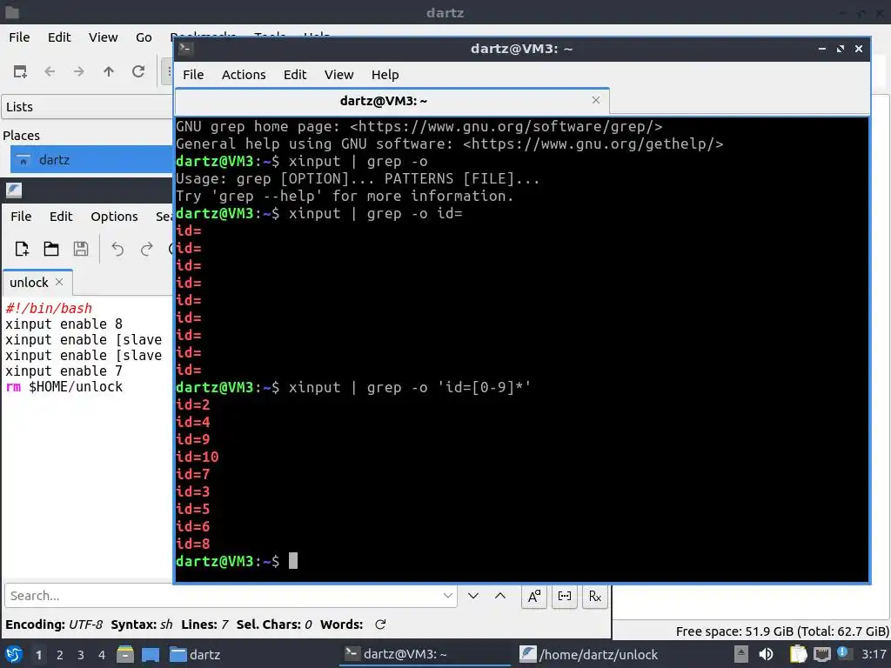
Task: Open the terminal File menu
Action: pyautogui.click(x=193, y=75)
